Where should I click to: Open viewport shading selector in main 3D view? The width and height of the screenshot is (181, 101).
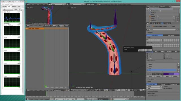tap(98, 90)
